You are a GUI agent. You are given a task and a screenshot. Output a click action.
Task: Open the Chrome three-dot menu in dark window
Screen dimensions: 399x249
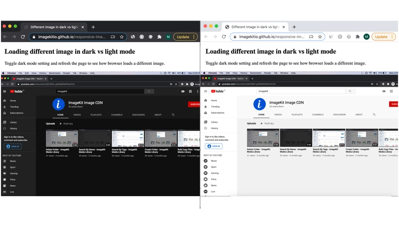[x=194, y=37]
